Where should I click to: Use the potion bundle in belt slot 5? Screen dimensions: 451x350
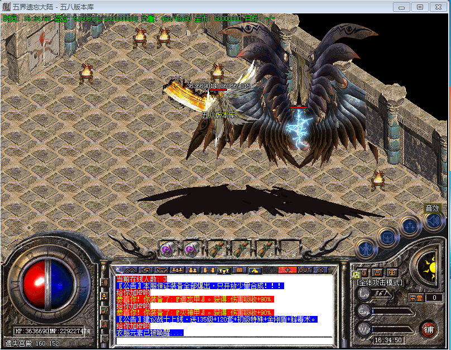tap(265, 248)
